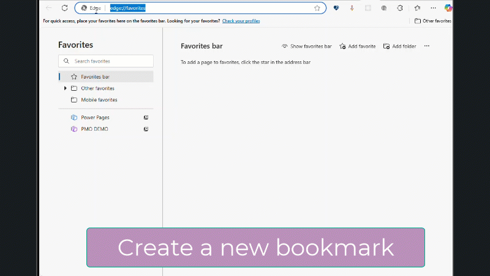Click the PMO DEMO workspace icon
This screenshot has width=490, height=276.
(74, 129)
